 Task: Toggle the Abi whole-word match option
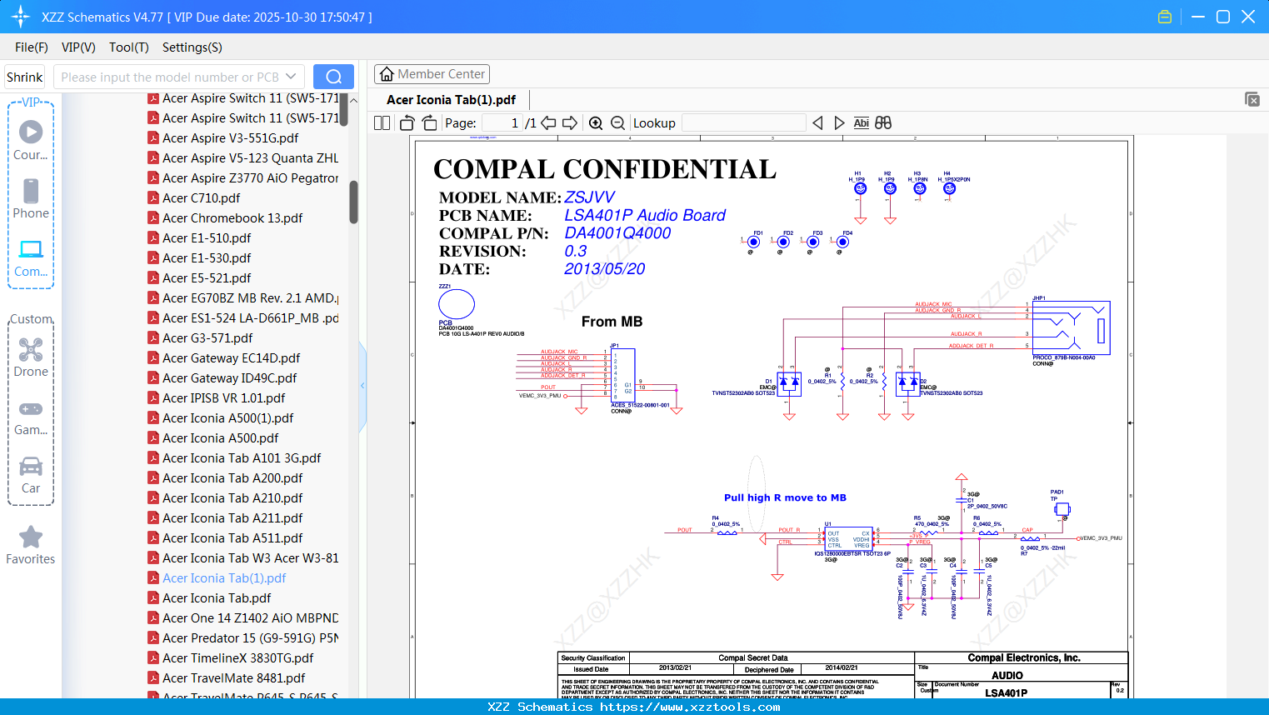pos(861,123)
